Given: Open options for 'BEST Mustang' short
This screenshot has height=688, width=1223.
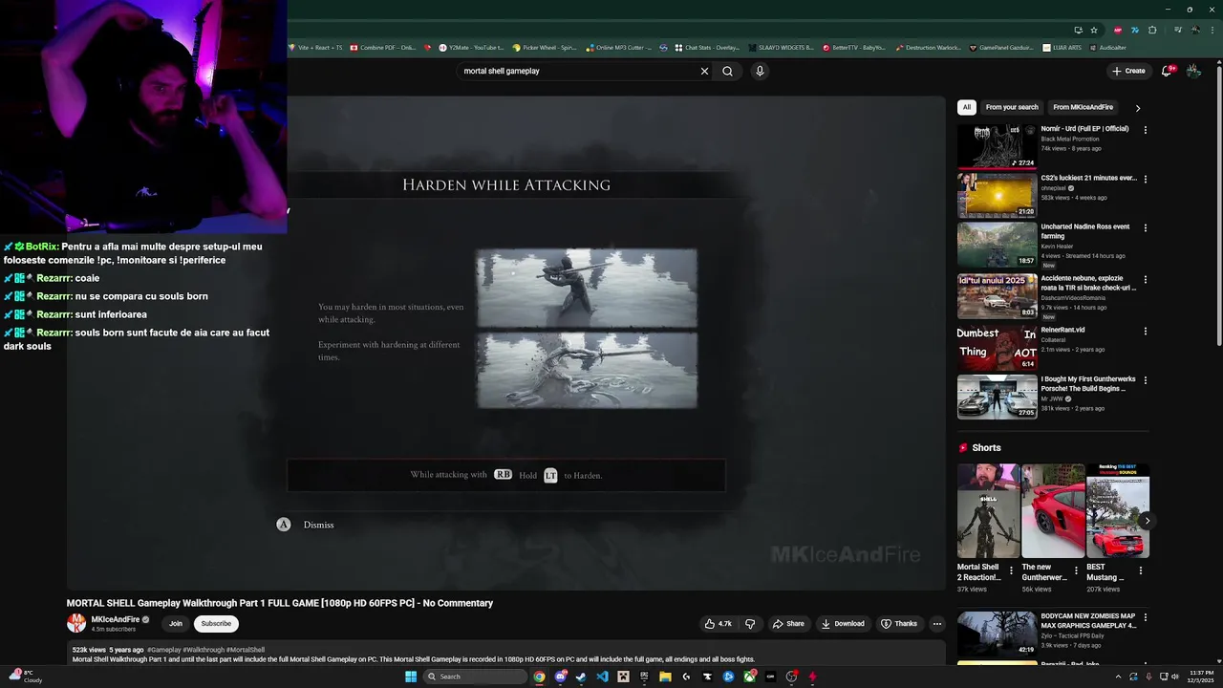Looking at the screenshot, I should (1140, 570).
